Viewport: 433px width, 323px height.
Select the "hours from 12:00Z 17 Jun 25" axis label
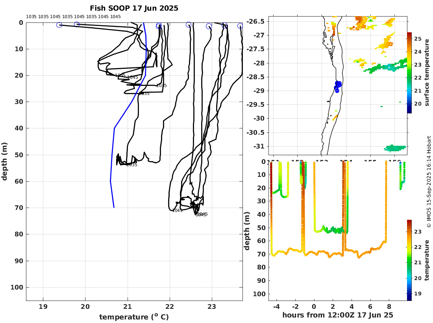[338, 315]
